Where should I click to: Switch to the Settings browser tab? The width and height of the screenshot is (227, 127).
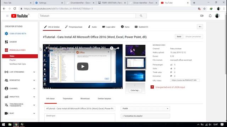pos(49,3)
